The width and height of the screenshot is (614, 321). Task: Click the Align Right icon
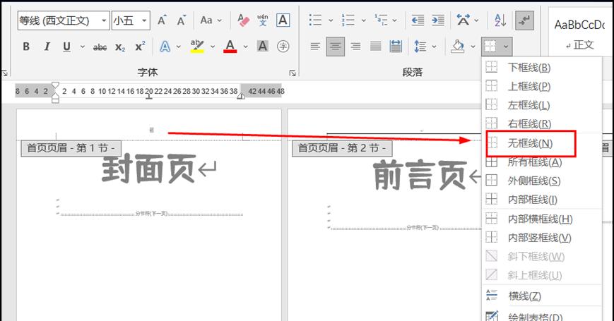[x=355, y=47]
